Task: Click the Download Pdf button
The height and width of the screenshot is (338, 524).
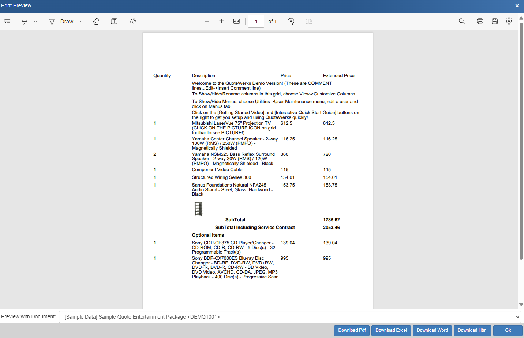Action: tap(352, 330)
